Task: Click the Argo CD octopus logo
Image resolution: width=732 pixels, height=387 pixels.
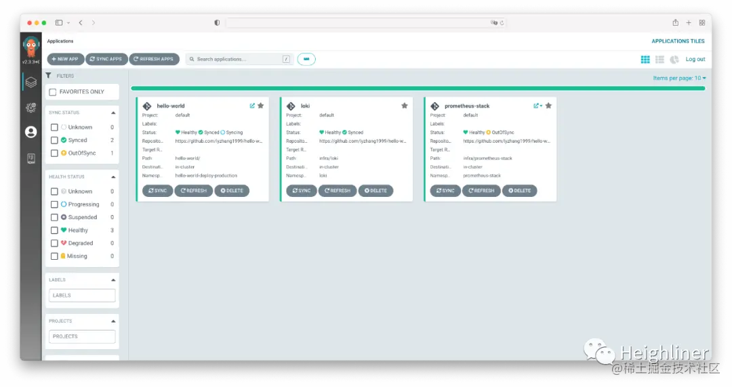Action: pos(30,47)
